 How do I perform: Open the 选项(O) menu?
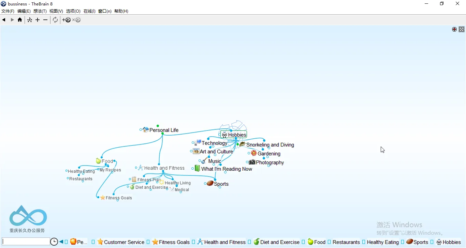tap(73, 11)
